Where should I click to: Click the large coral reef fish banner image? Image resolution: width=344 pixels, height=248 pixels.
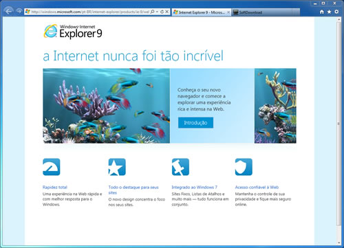pos(107,106)
